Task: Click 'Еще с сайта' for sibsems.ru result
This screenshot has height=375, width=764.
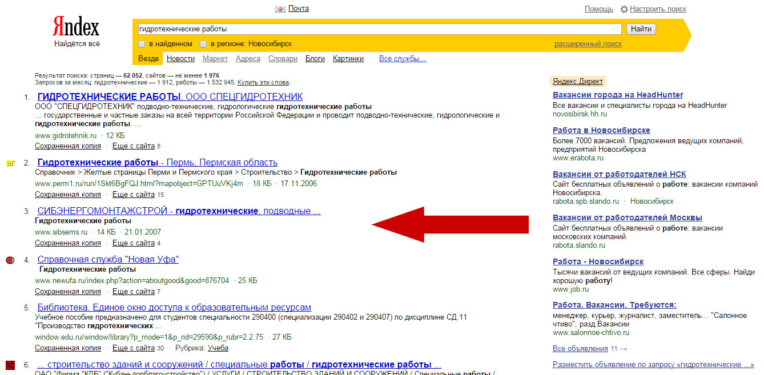Action: coord(134,243)
